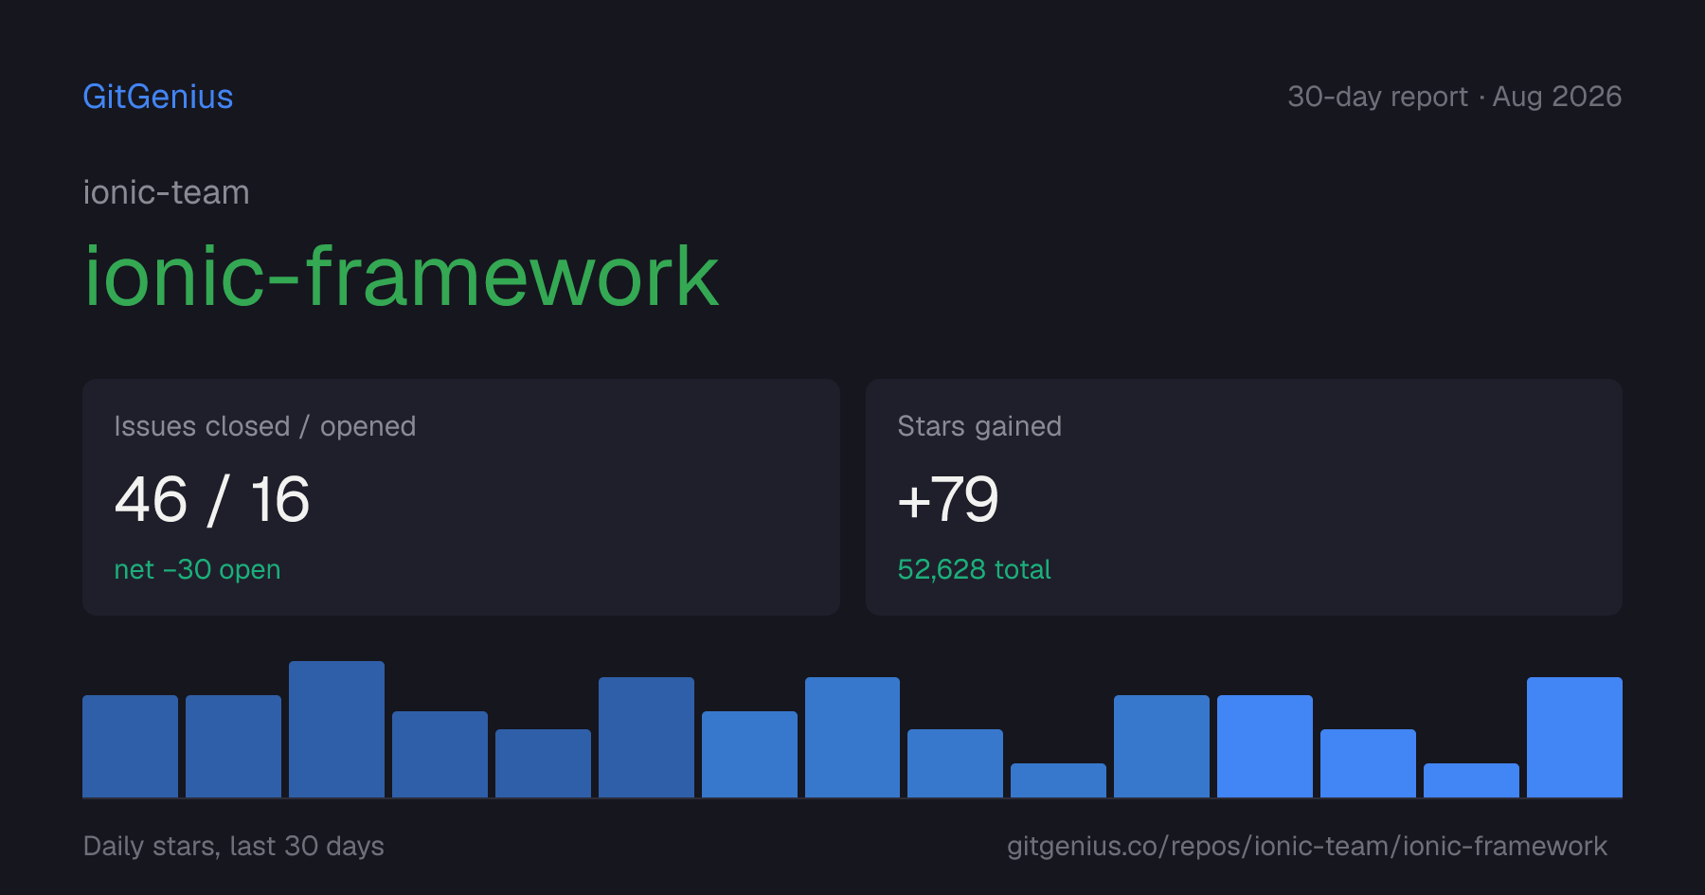This screenshot has height=895, width=1705.
Task: Select the leftmost bar of the stars chart
Action: click(130, 746)
